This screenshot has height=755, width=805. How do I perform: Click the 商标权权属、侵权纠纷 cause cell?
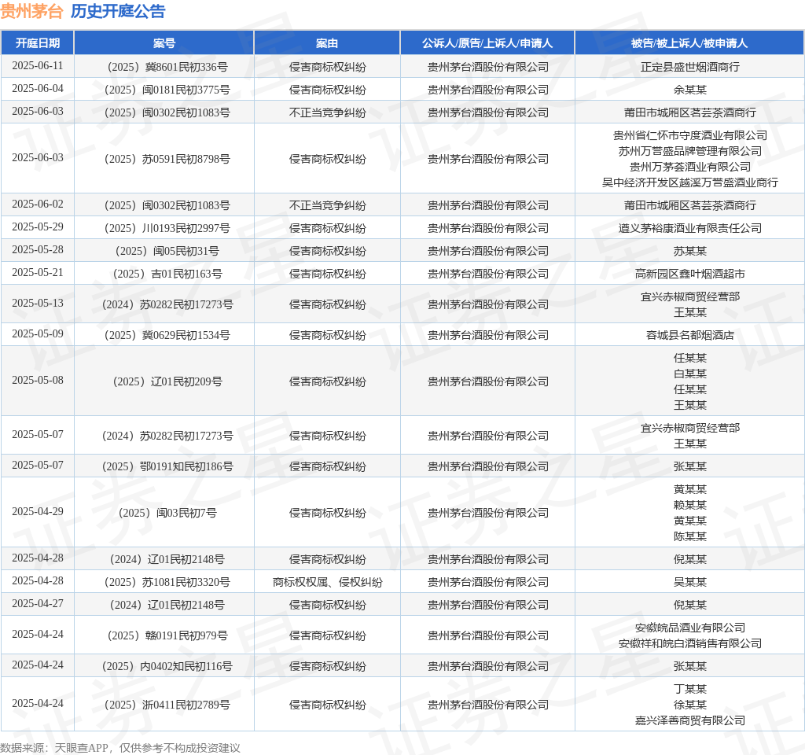(x=328, y=582)
